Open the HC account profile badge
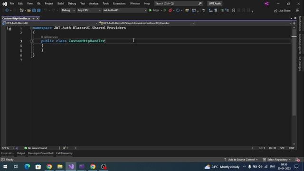This screenshot has height=171, width=304. (266, 4)
